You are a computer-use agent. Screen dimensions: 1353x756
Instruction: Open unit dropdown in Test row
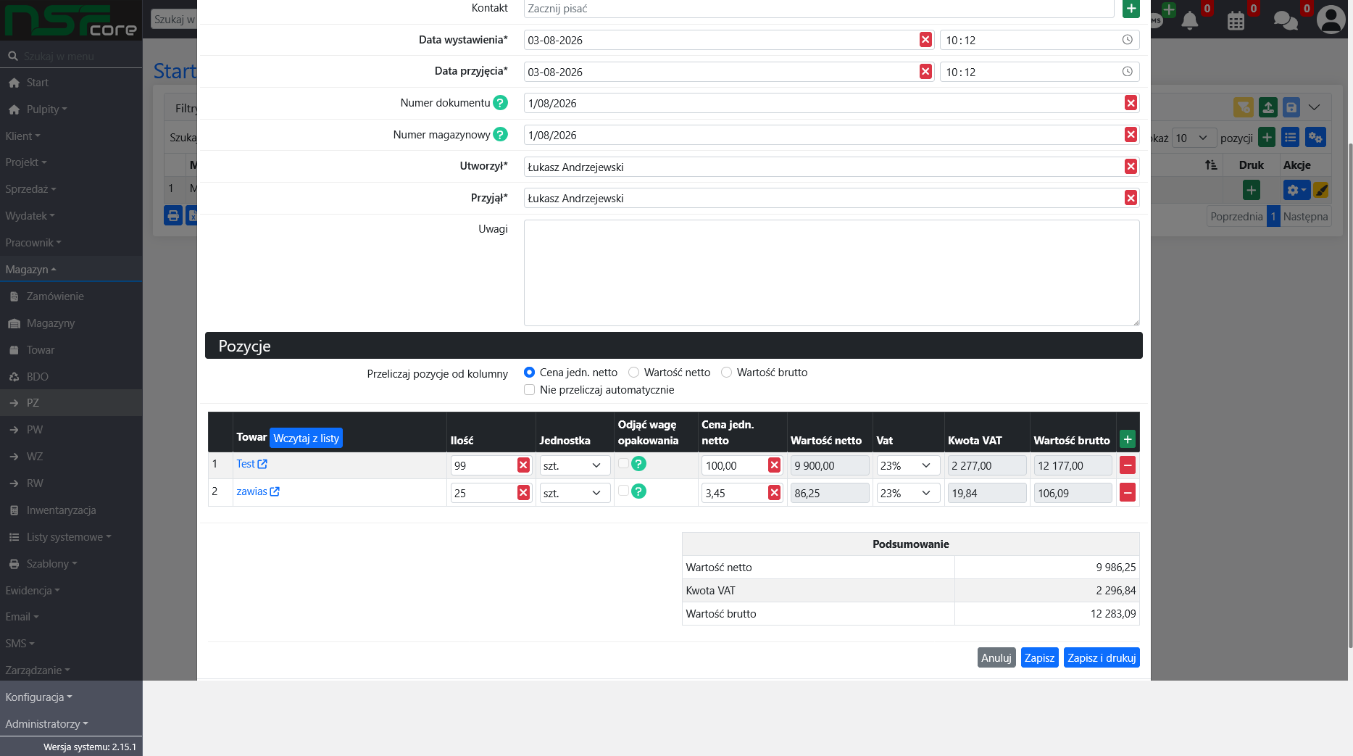[574, 465]
